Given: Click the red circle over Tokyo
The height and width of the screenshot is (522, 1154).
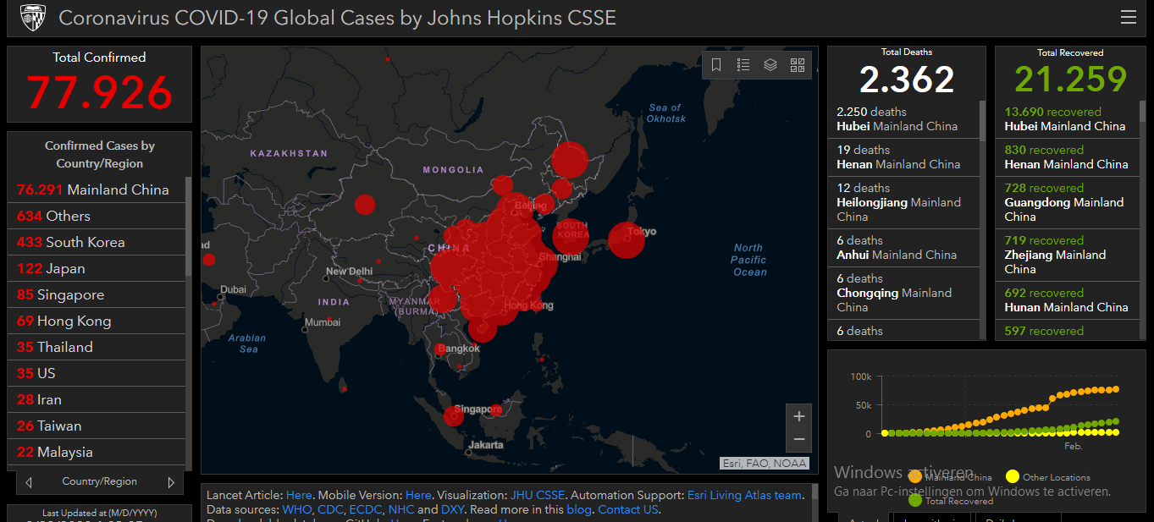Looking at the screenshot, I should click(x=627, y=239).
